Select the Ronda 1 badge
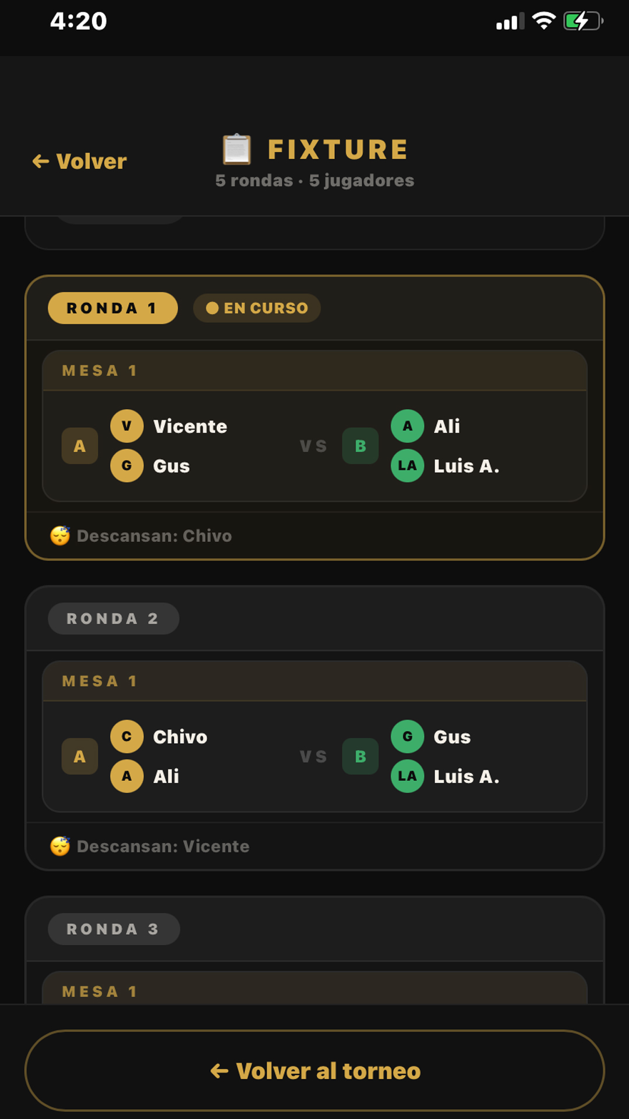629x1119 pixels. point(112,308)
